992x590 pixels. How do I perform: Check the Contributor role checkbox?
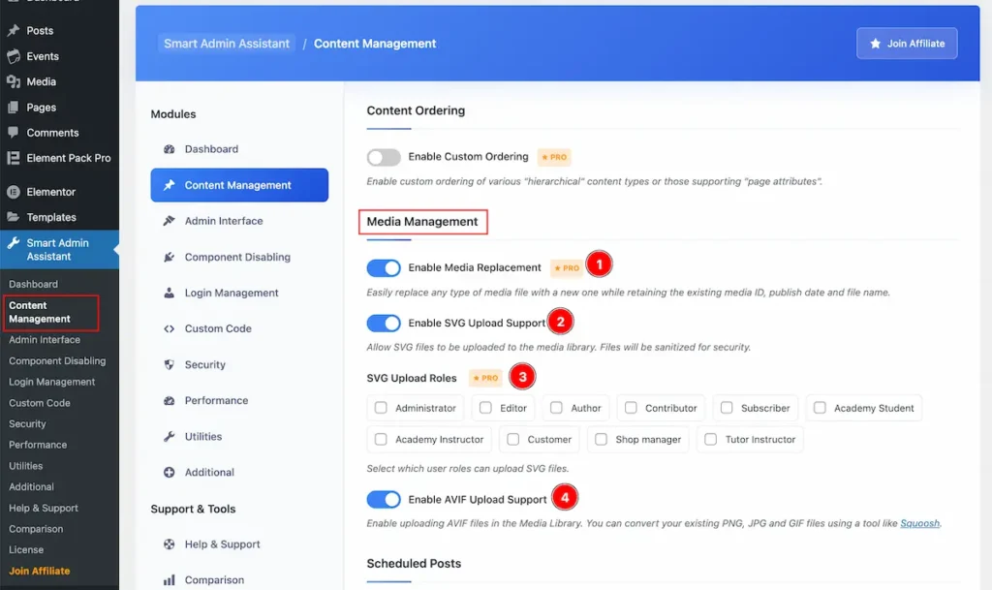(x=631, y=408)
